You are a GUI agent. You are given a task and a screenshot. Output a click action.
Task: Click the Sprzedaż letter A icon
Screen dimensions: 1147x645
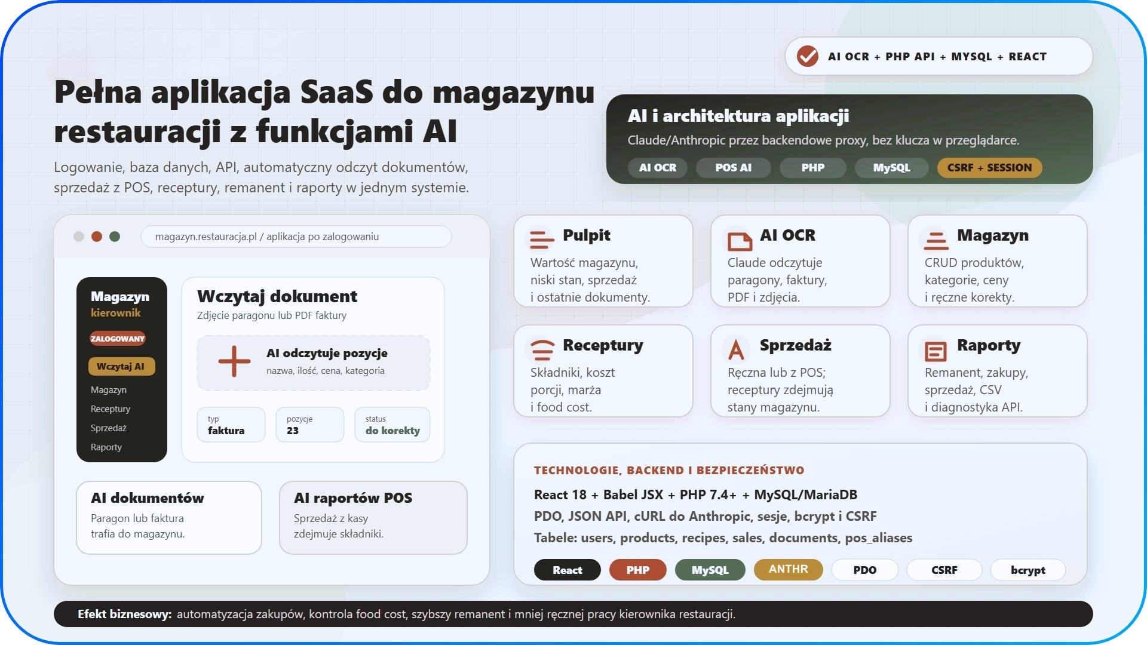pyautogui.click(x=737, y=349)
